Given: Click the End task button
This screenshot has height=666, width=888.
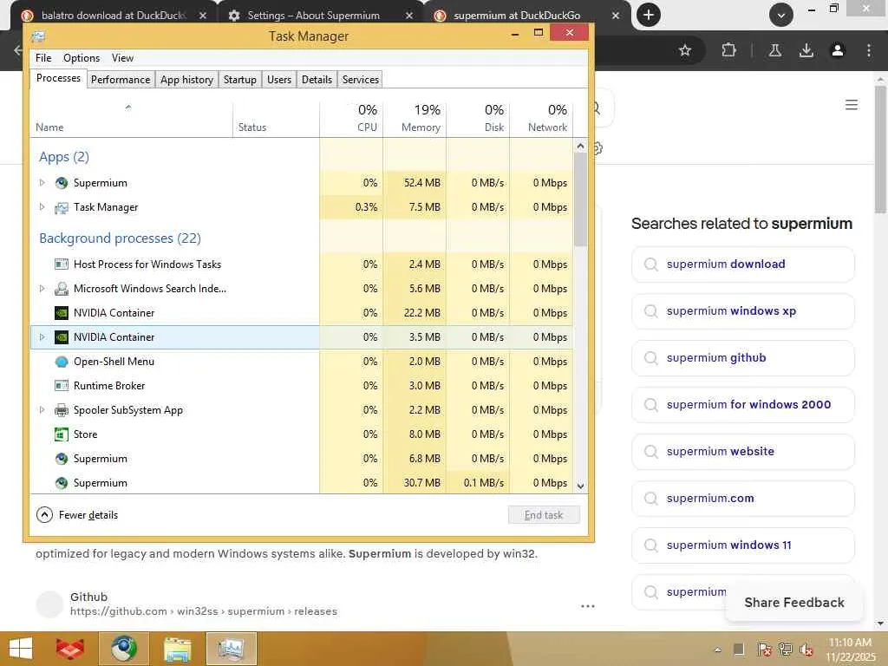Looking at the screenshot, I should click(x=544, y=515).
